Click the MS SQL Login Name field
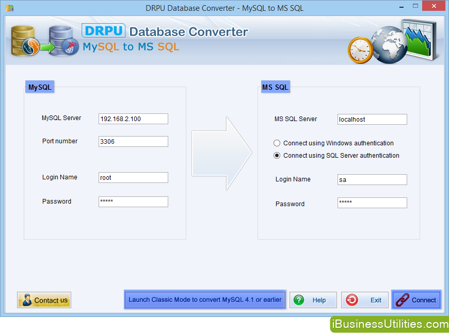The width and height of the screenshot is (449, 335). pyautogui.click(x=372, y=180)
